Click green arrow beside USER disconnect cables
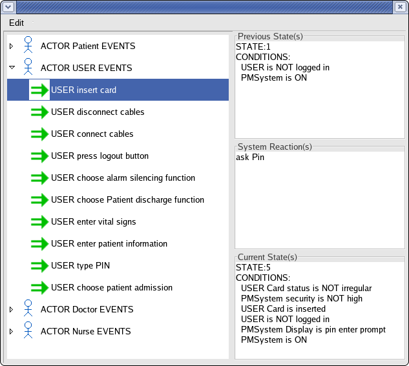409x366 pixels. click(x=40, y=112)
